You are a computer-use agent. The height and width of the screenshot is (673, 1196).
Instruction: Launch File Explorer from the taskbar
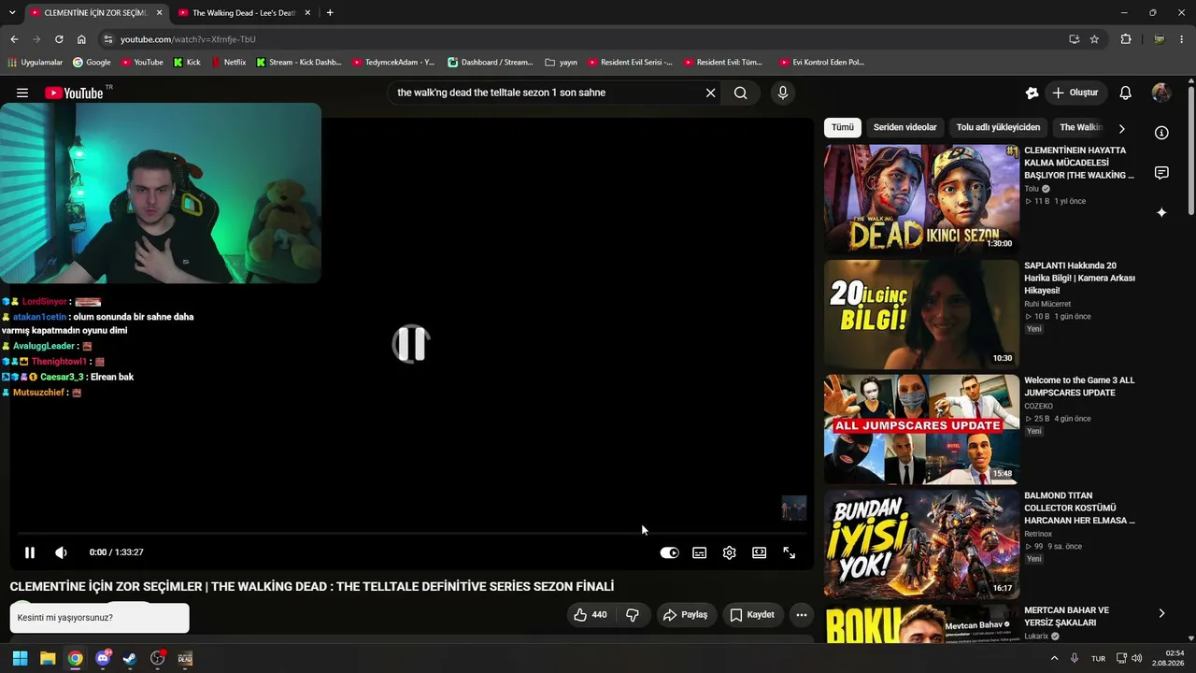[48, 658]
